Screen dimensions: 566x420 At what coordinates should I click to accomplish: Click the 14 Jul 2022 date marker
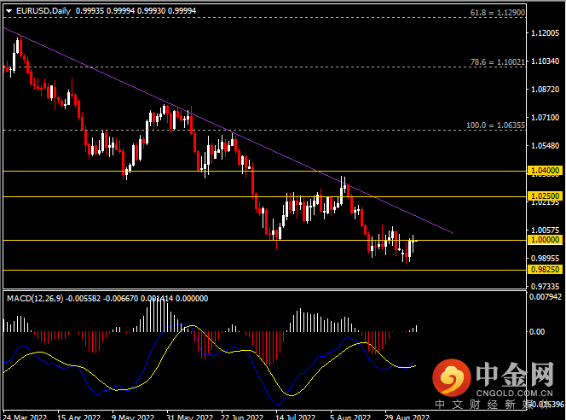click(x=292, y=415)
